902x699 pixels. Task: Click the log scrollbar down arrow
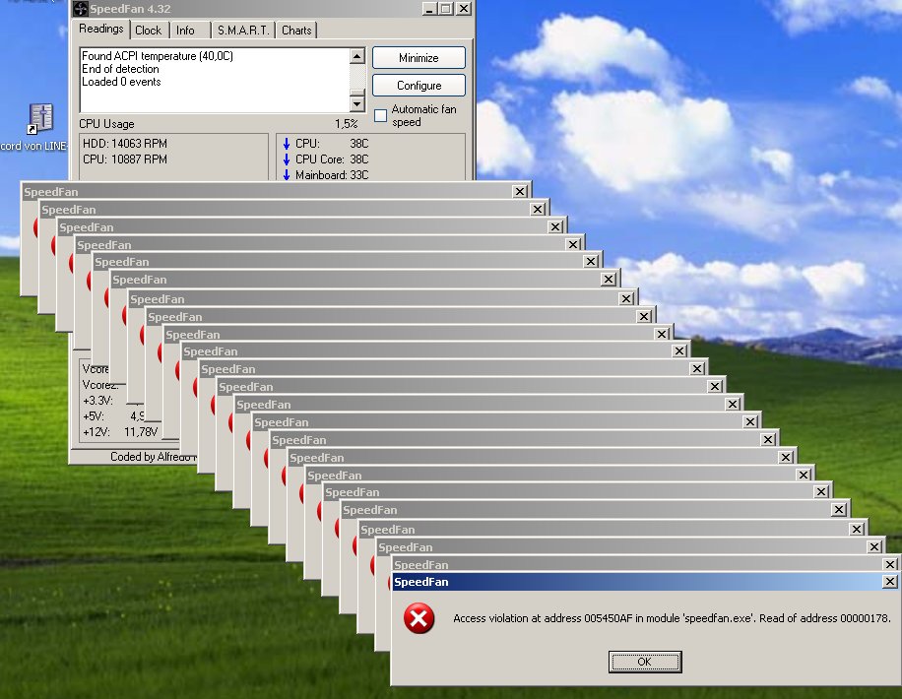click(x=357, y=103)
